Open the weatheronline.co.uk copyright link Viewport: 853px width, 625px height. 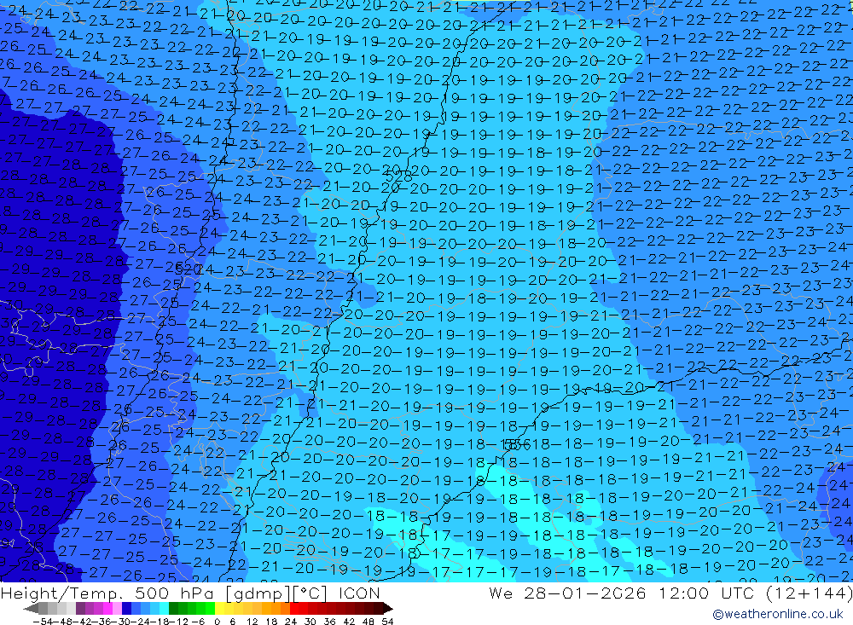point(777,614)
